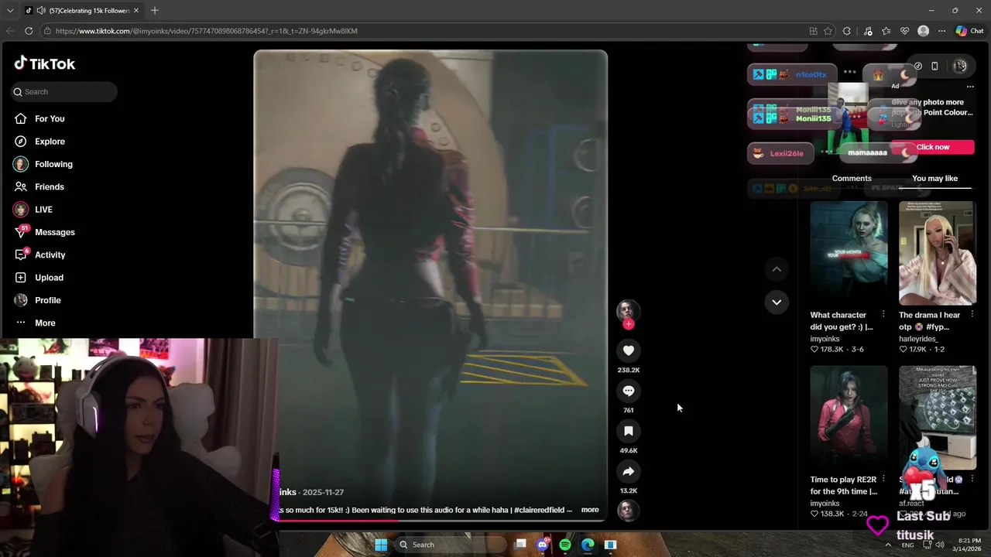This screenshot has width=991, height=557.
Task: Click the address bar URL
Action: pyautogui.click(x=207, y=31)
